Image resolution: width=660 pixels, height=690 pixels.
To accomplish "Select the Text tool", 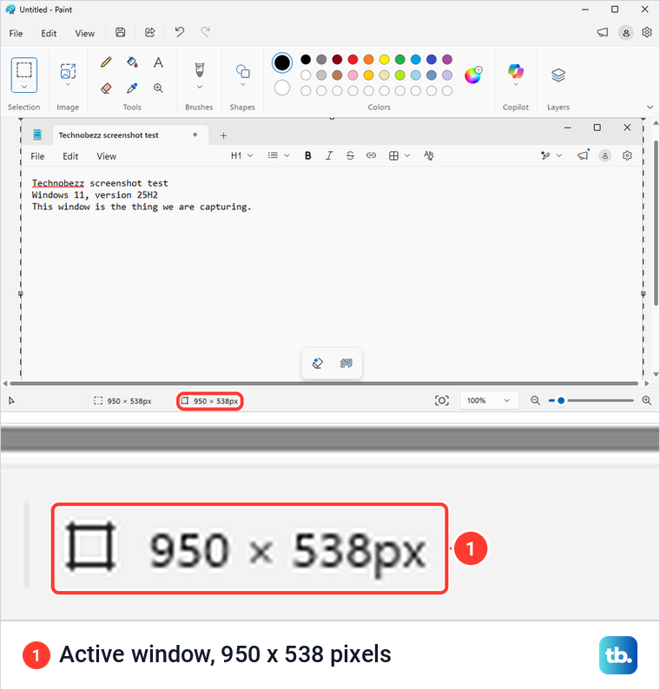I will pos(158,62).
